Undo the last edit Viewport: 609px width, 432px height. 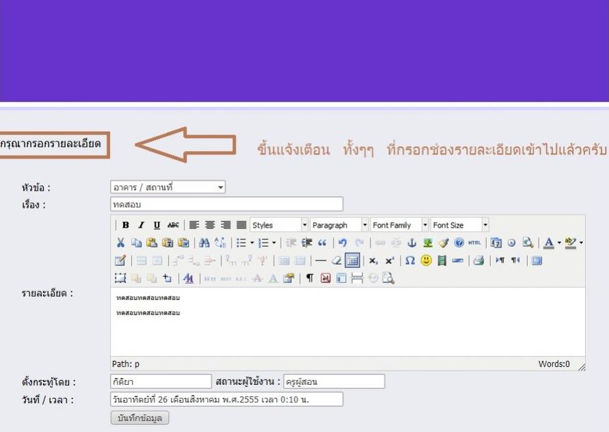[x=342, y=243]
